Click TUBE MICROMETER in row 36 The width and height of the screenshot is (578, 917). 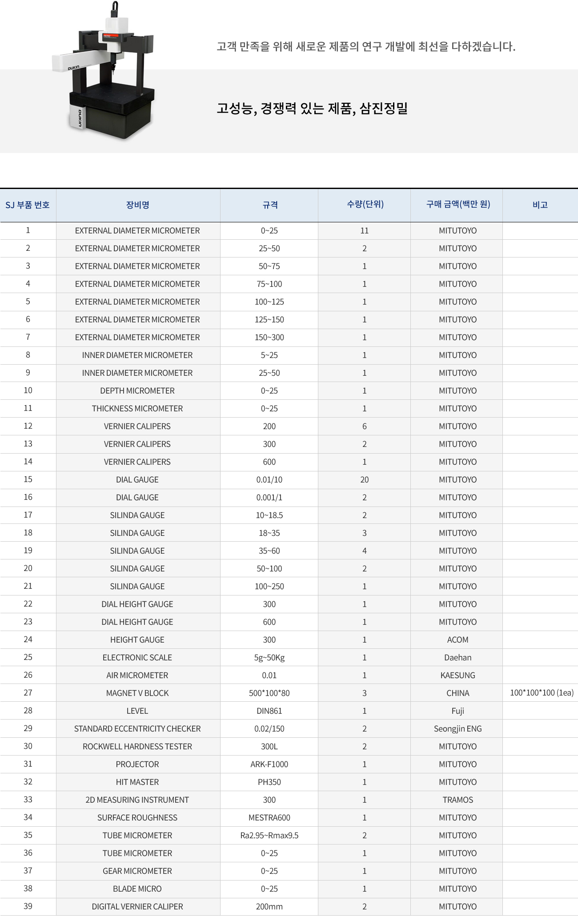click(x=137, y=853)
